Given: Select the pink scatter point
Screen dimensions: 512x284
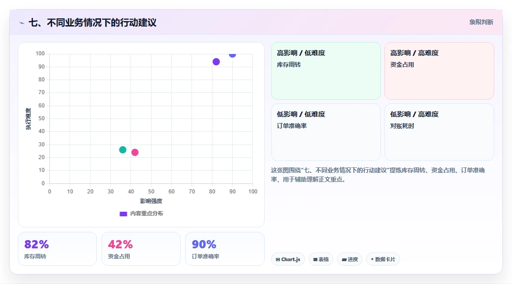Looking at the screenshot, I should pyautogui.click(x=135, y=152).
